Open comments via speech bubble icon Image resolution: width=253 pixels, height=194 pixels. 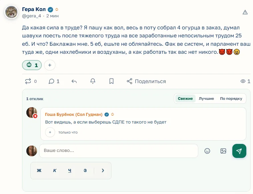pos(51,81)
